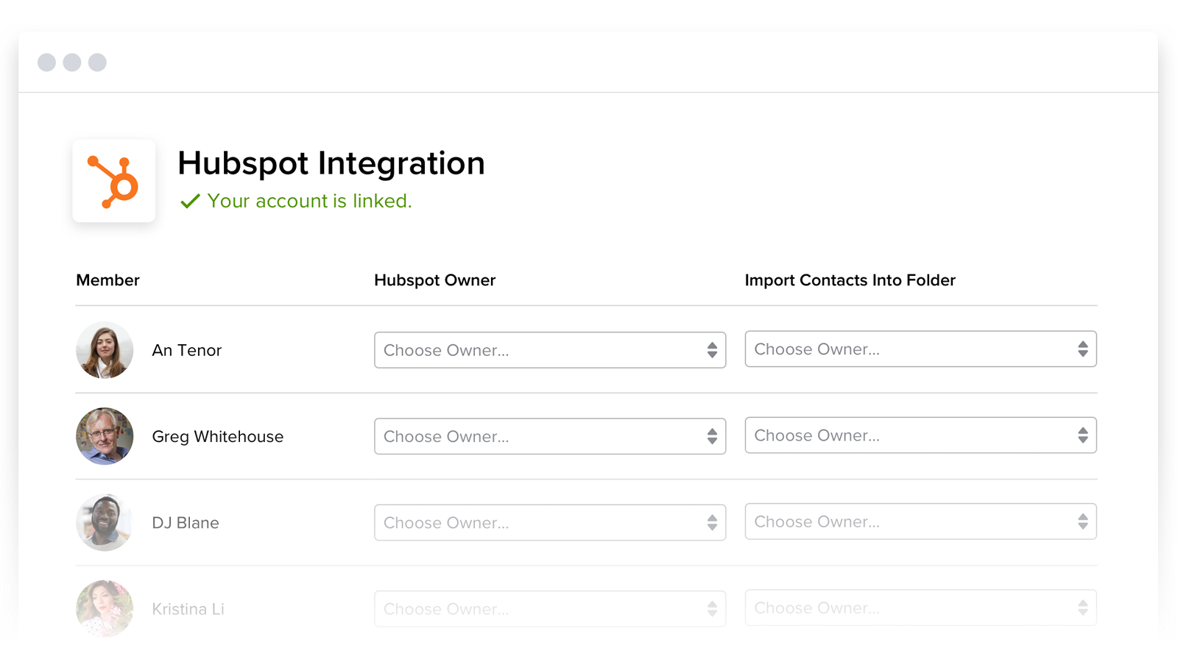Viewport: 1178px width, 662px height.
Task: Click Kristina Li's profile photo
Action: (105, 608)
